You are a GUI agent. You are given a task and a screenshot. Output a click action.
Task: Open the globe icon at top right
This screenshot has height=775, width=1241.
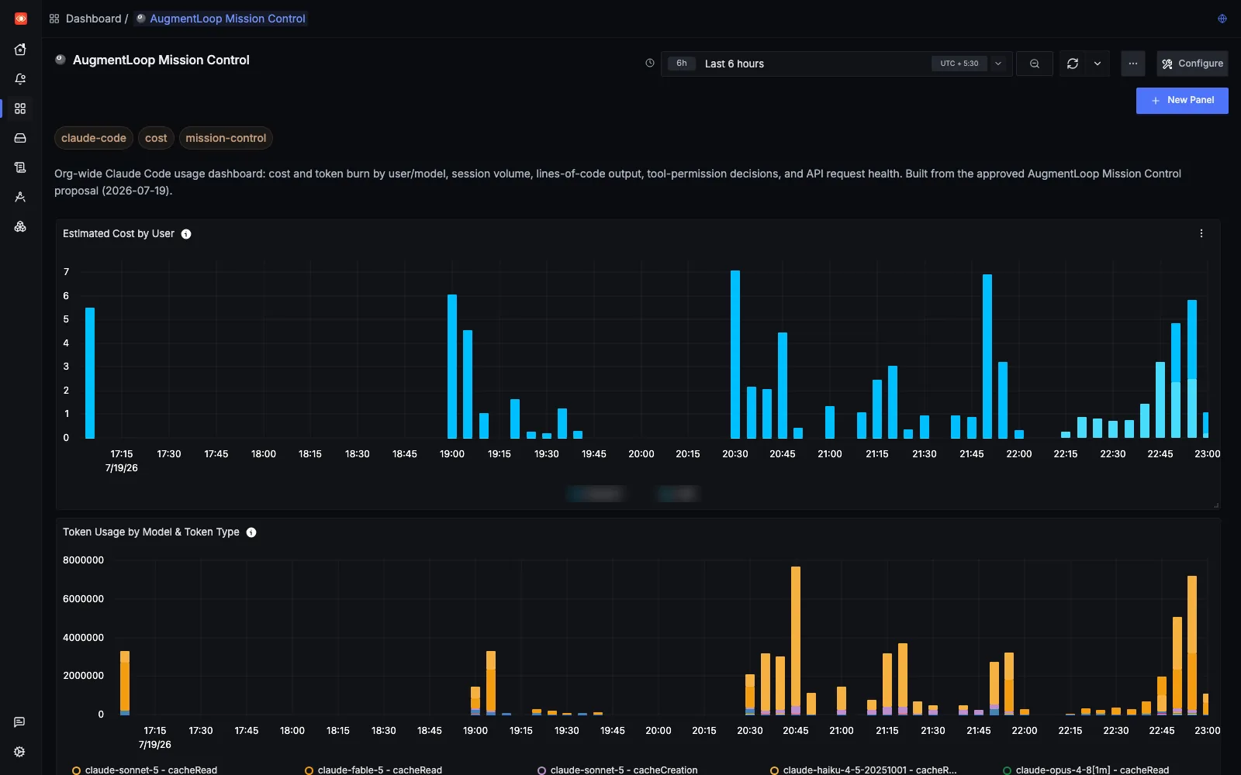1222,19
